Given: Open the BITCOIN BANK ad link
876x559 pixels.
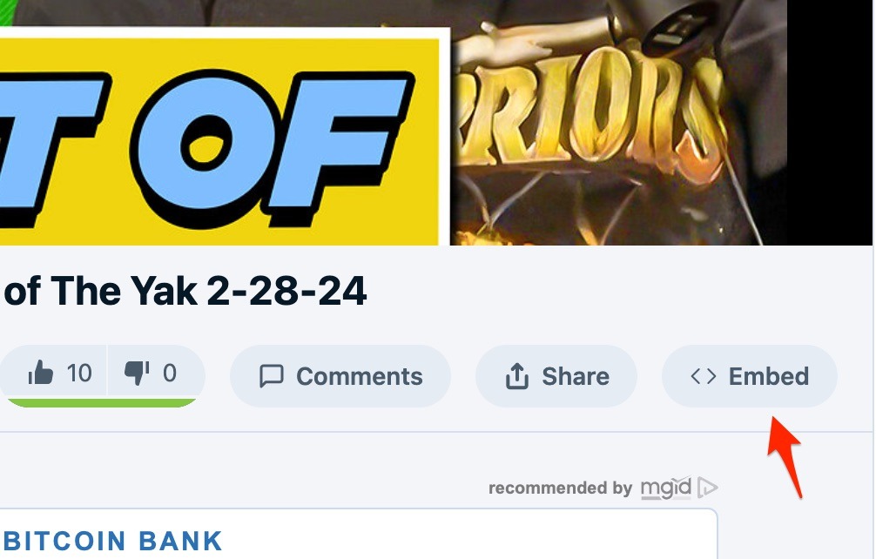Looking at the screenshot, I should point(113,541).
